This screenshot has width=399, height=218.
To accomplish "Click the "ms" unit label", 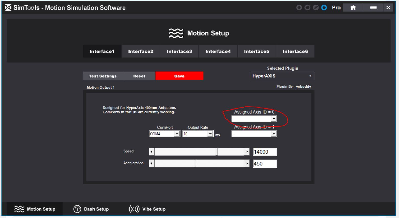I will click(217, 135).
